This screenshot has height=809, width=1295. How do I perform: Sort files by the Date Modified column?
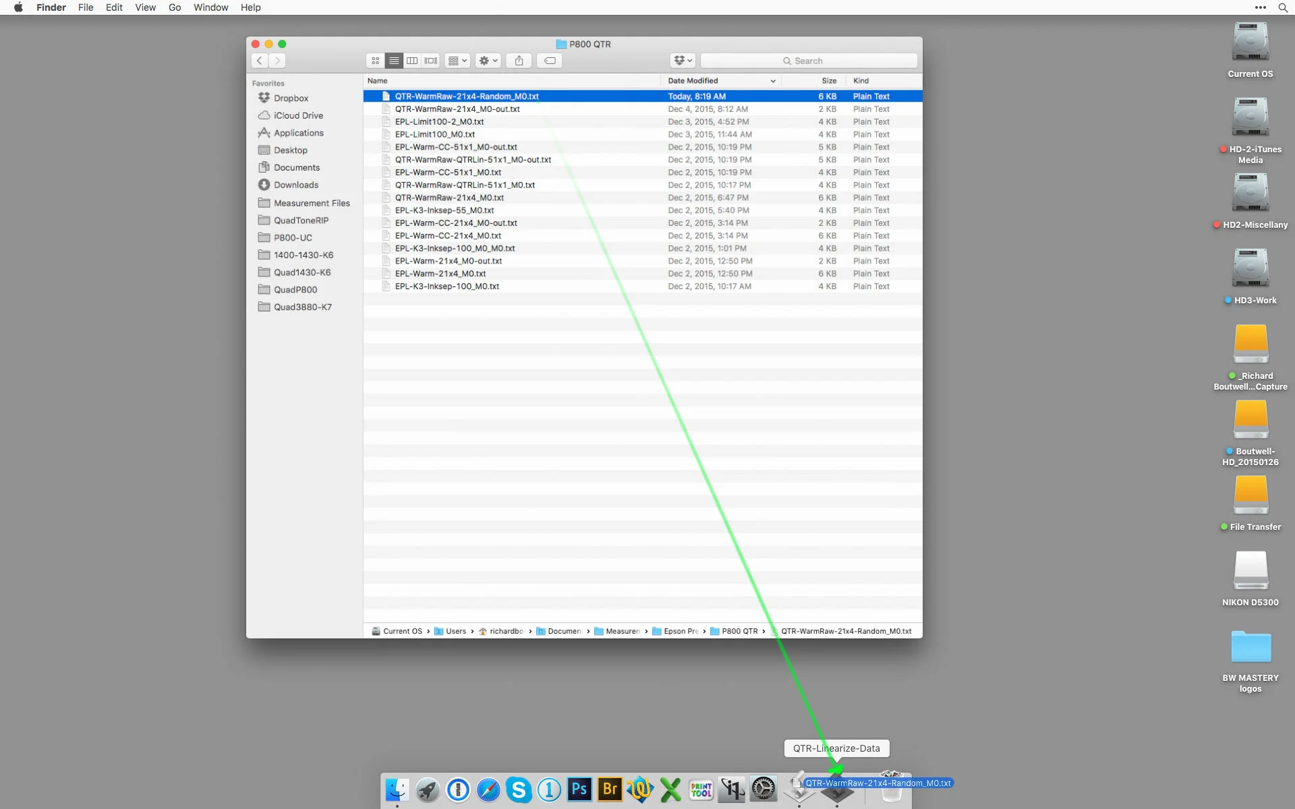tap(693, 81)
